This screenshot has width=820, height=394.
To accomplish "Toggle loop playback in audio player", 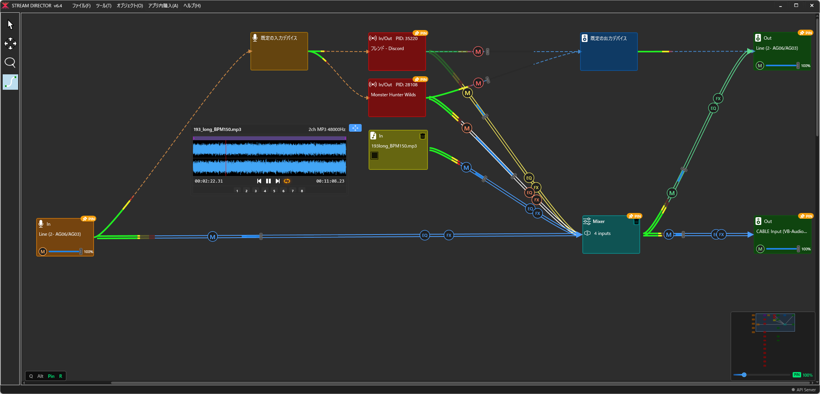I will click(287, 181).
